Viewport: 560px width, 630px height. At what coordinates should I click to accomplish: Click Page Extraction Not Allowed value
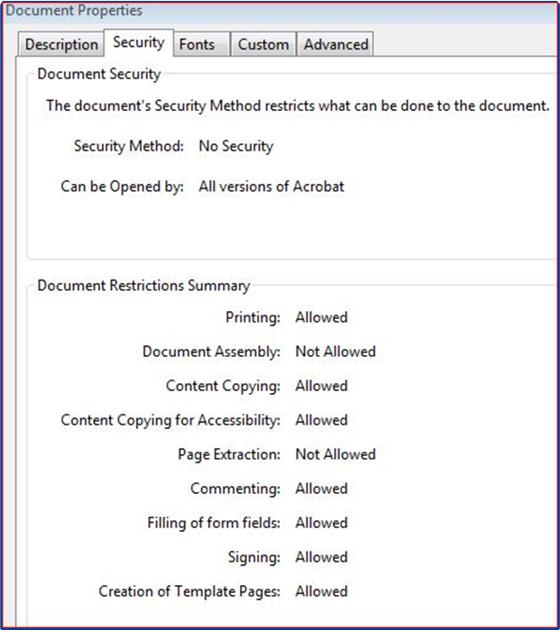(335, 454)
